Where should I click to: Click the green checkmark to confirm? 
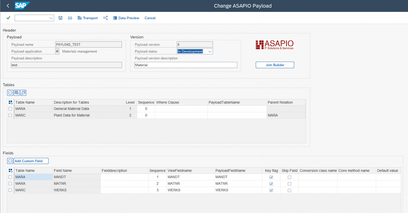click(x=8, y=18)
